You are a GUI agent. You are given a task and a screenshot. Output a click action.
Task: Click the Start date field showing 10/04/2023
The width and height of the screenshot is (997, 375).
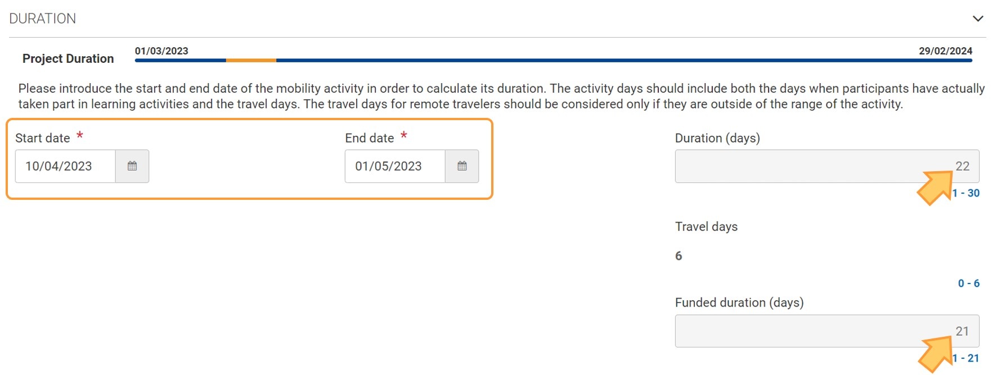tap(65, 166)
